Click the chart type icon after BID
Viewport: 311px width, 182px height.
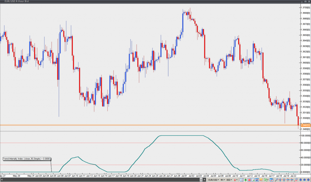tap(235, 180)
